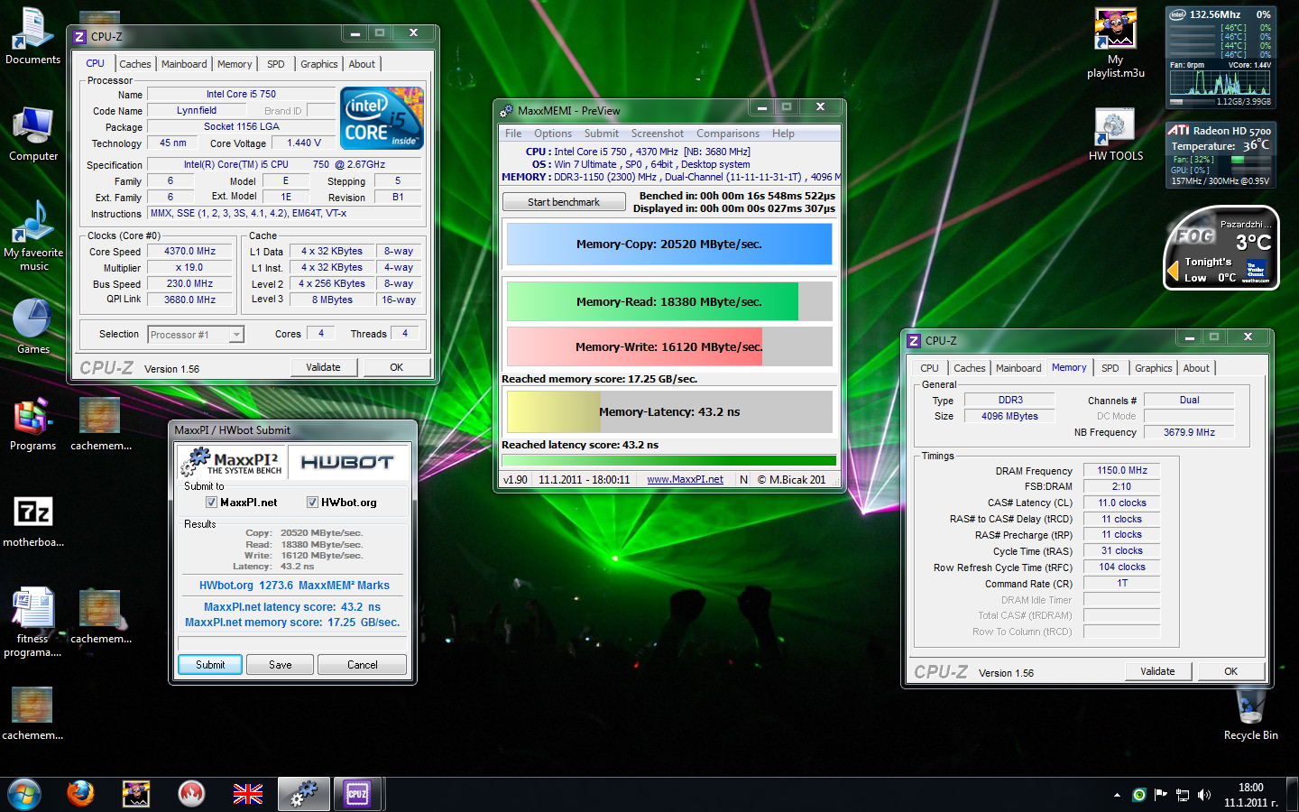Show hidden tray icons arrow
This screenshot has height=812, width=1299.
click(x=1117, y=795)
